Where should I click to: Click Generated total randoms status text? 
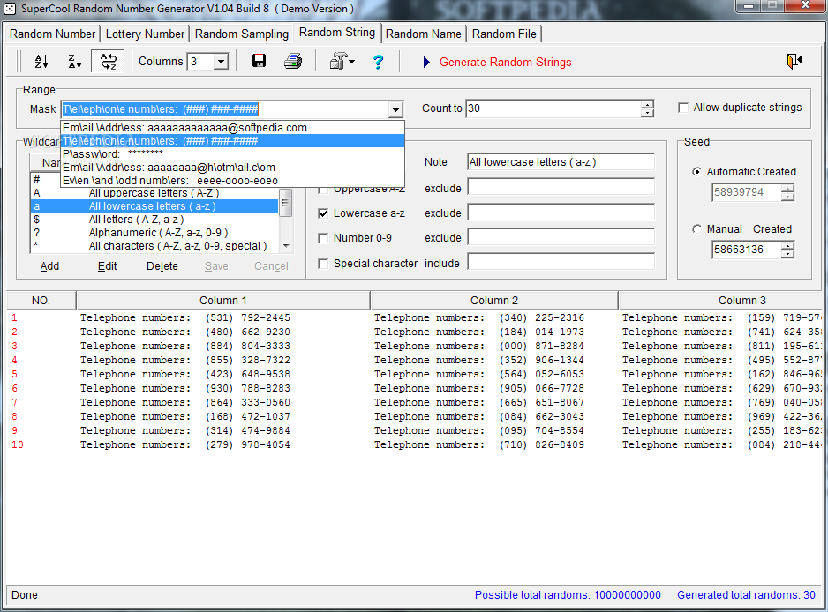pyautogui.click(x=746, y=595)
